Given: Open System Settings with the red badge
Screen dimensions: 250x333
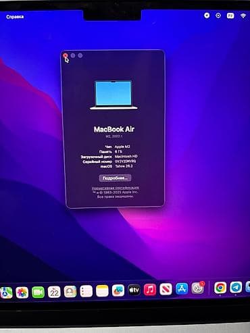Looking at the screenshot, I should (x=198, y=288).
